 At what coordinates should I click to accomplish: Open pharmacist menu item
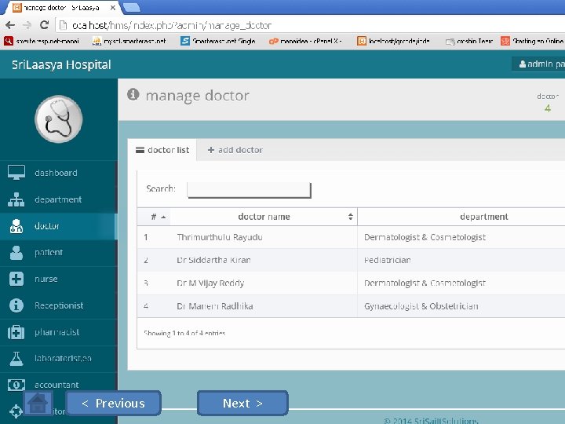[58, 332]
